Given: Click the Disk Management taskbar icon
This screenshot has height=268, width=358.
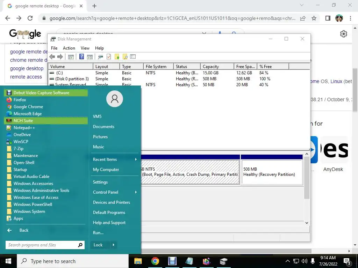Looking at the screenshot, I should click(223, 261).
